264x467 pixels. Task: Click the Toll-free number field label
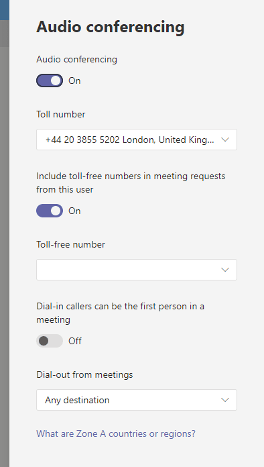70,244
